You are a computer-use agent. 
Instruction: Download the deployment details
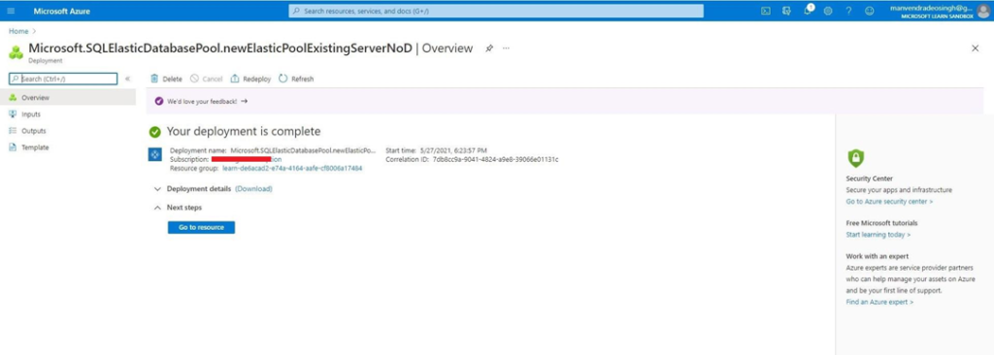[x=253, y=189]
